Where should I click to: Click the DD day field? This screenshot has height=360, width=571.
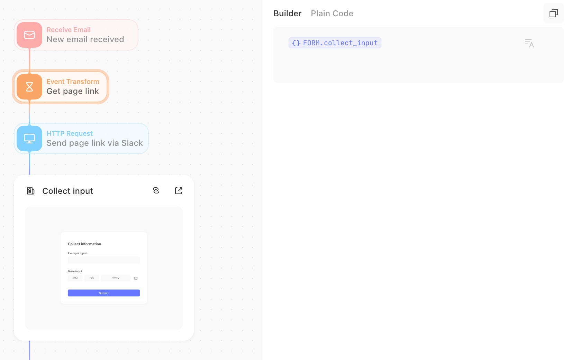(92, 278)
